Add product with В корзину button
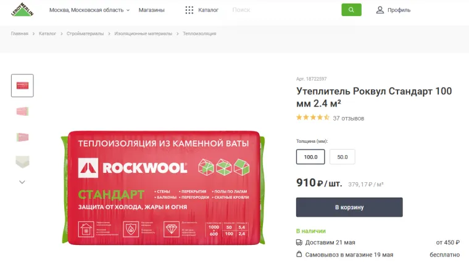This screenshot has width=469, height=264. (349, 207)
